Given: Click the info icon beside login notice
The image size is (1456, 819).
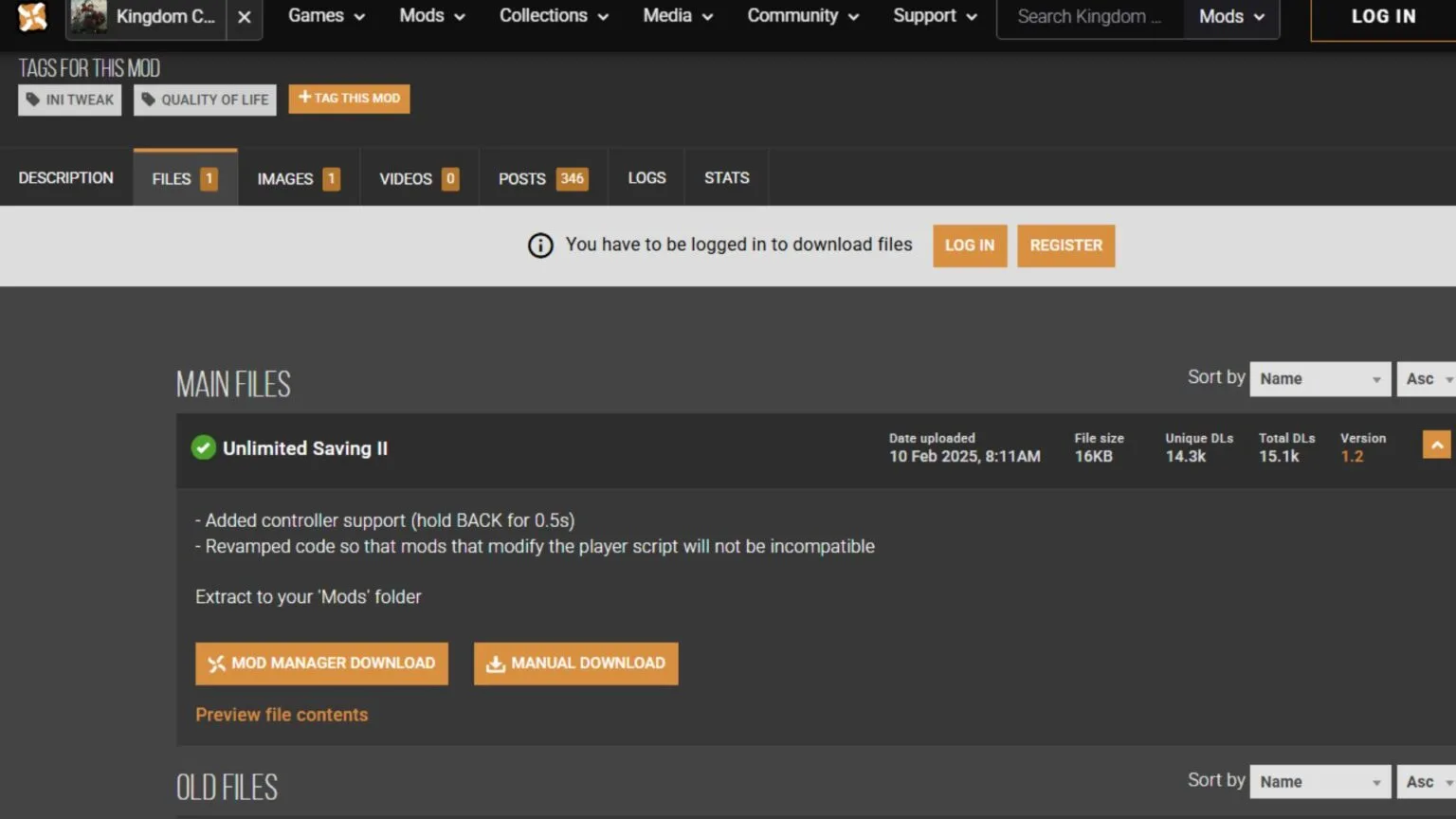Looking at the screenshot, I should coord(540,246).
